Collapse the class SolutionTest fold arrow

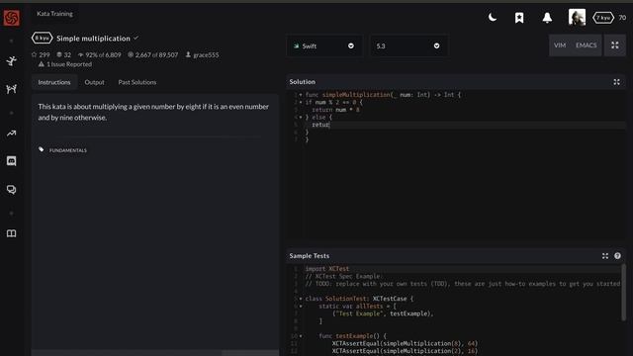301,299
